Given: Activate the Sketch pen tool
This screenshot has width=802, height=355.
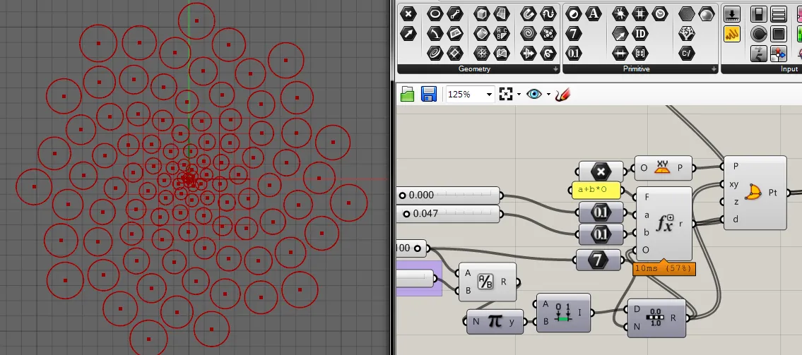Looking at the screenshot, I should pyautogui.click(x=562, y=94).
